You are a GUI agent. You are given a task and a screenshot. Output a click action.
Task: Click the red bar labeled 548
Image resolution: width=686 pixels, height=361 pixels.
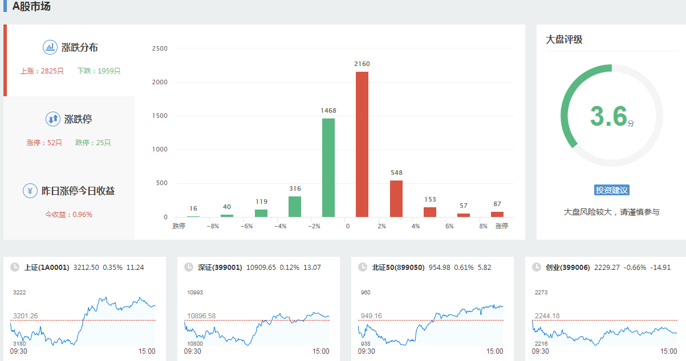pyautogui.click(x=396, y=199)
